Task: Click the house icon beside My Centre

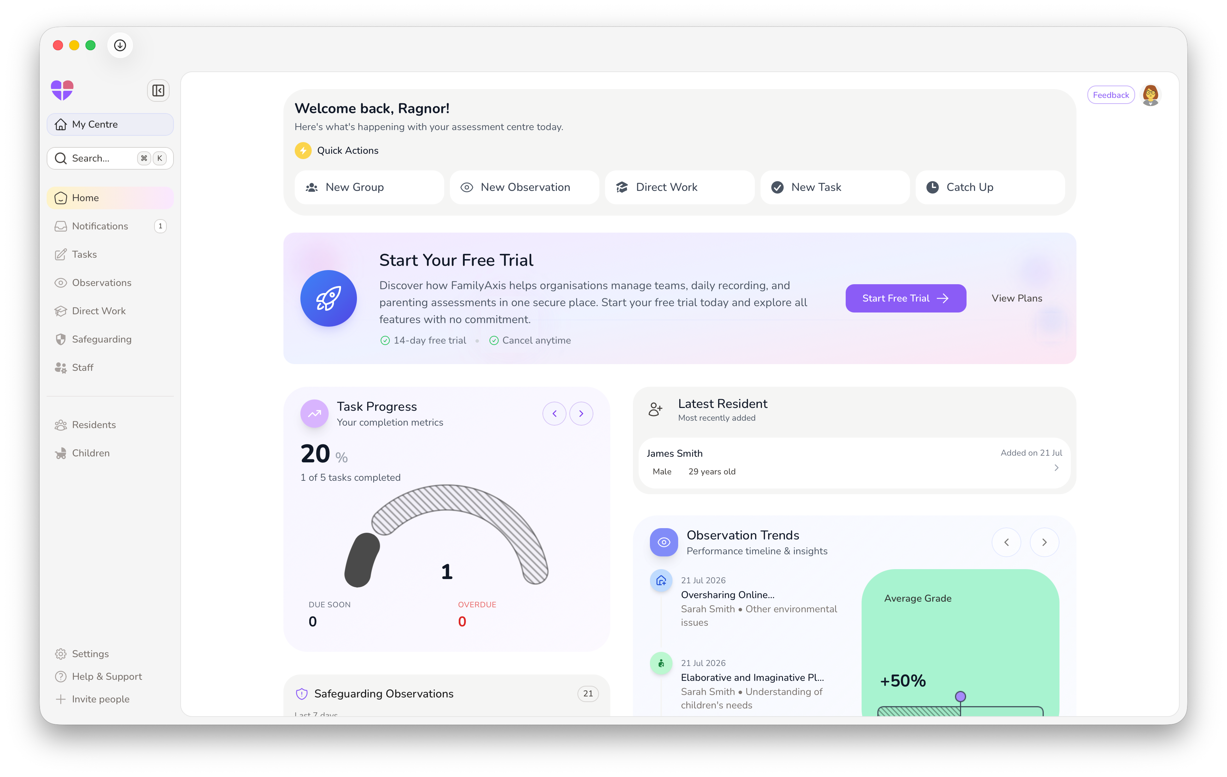Action: (x=61, y=124)
